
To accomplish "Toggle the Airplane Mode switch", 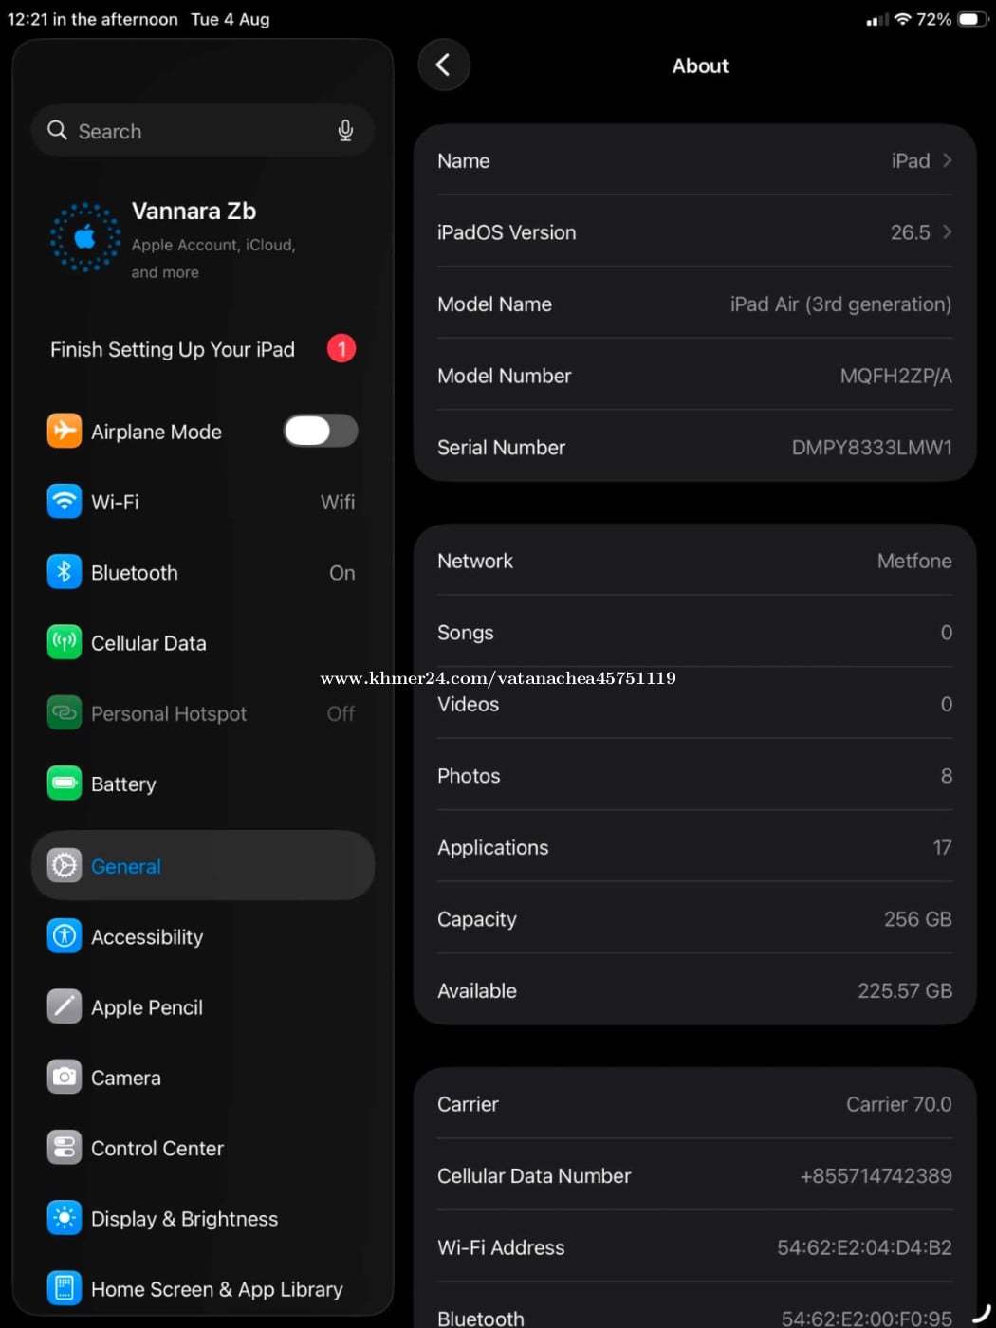I will click(321, 431).
